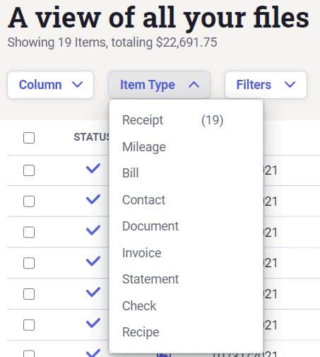
Task: Click the fourth row status checkmark
Action: [x=93, y=261]
